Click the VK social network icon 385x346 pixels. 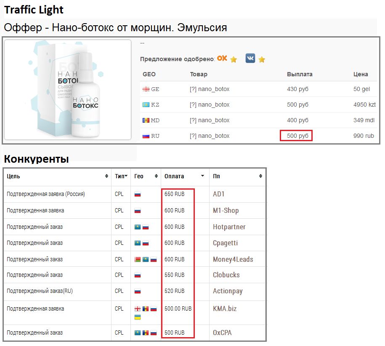tap(250, 58)
